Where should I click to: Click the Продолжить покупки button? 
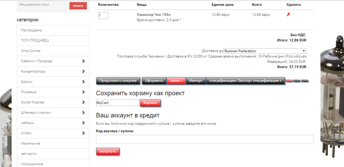point(118,81)
